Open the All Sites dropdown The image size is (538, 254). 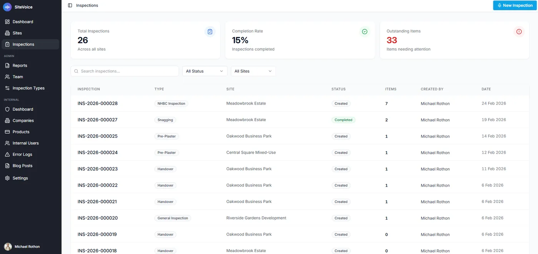tap(253, 71)
